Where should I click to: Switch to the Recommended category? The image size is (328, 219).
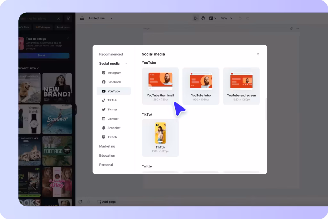(x=111, y=54)
